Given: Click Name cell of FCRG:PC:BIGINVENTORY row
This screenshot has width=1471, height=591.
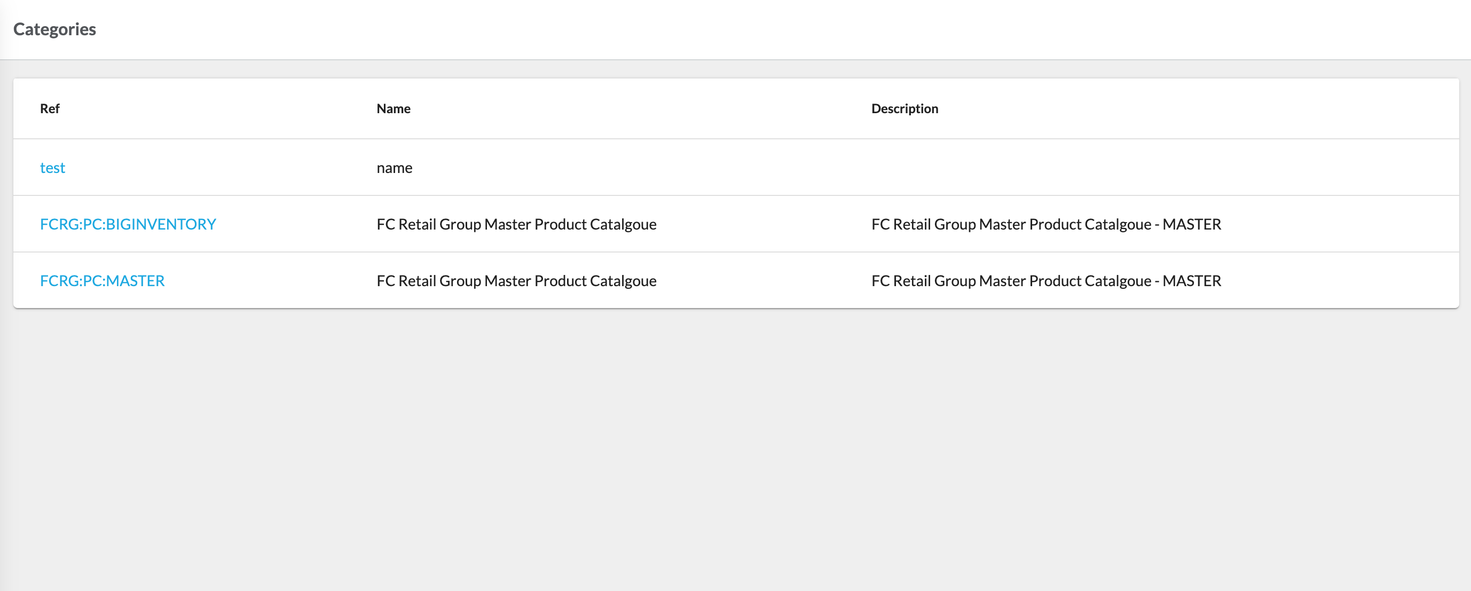Looking at the screenshot, I should (x=516, y=223).
